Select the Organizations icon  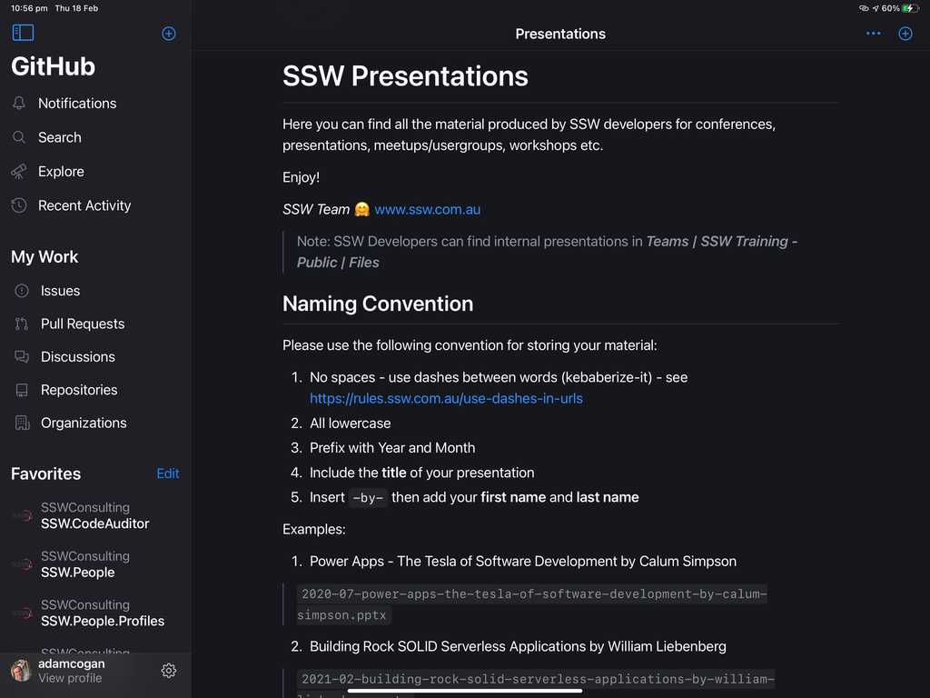(20, 423)
